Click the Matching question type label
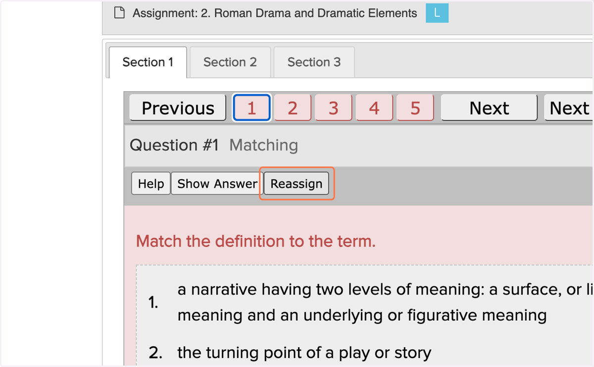 click(x=264, y=145)
